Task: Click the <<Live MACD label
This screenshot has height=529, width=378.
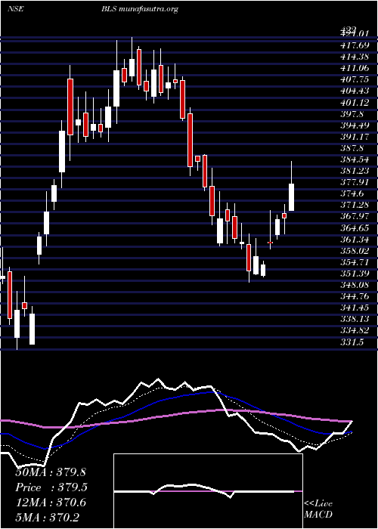Action: [318, 509]
